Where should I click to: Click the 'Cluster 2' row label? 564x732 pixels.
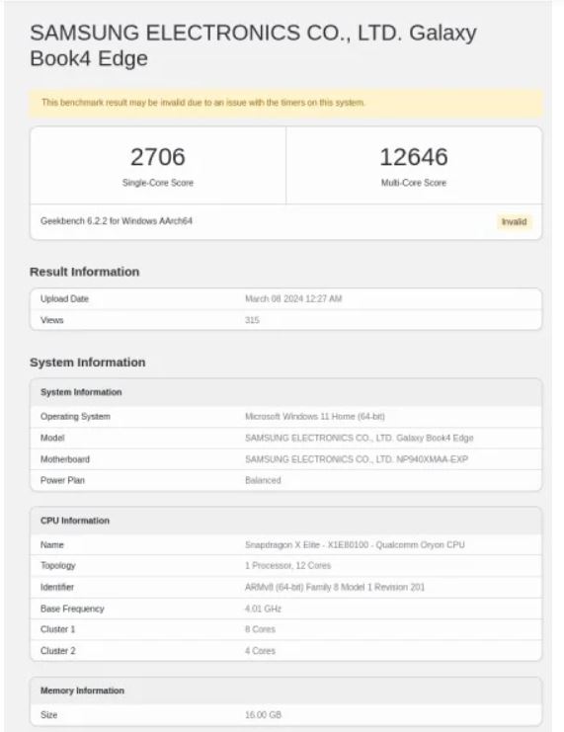(x=57, y=651)
